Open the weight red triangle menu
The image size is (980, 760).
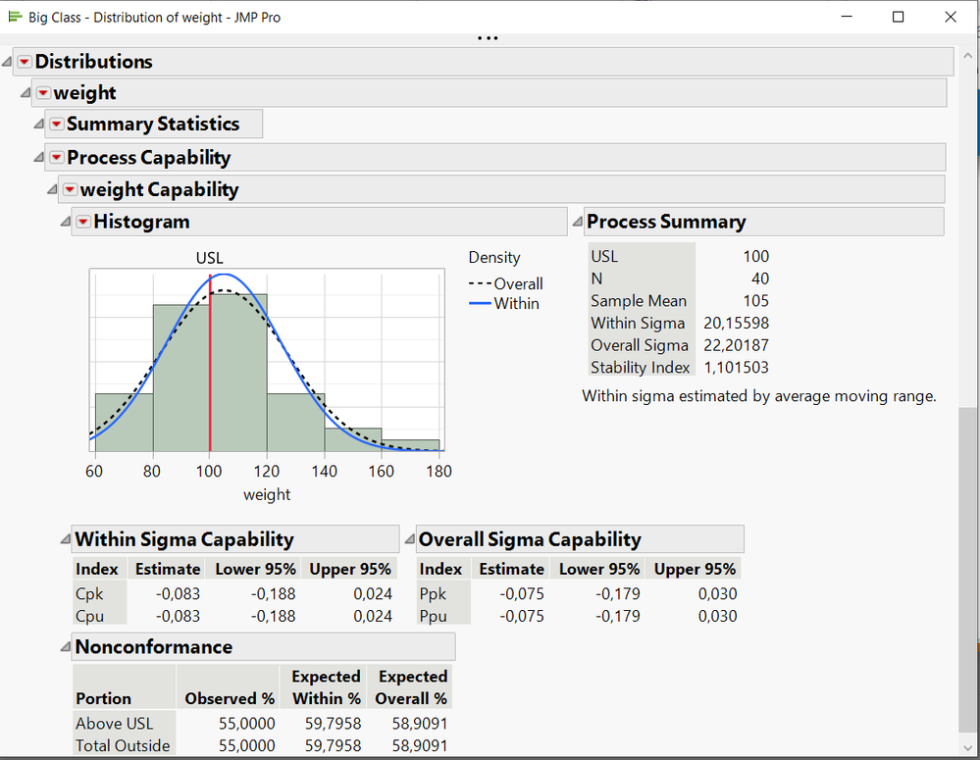coord(43,93)
